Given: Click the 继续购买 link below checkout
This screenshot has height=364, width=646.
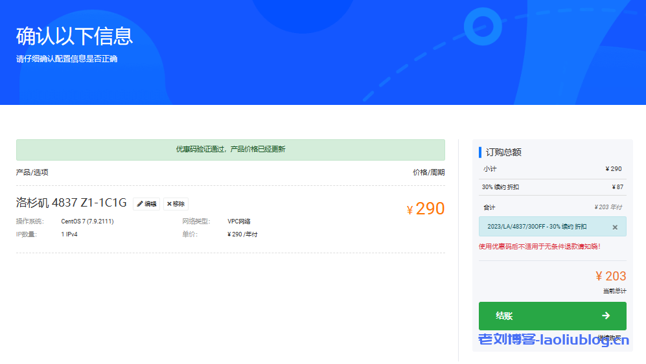Looking at the screenshot, I should coord(609,338).
